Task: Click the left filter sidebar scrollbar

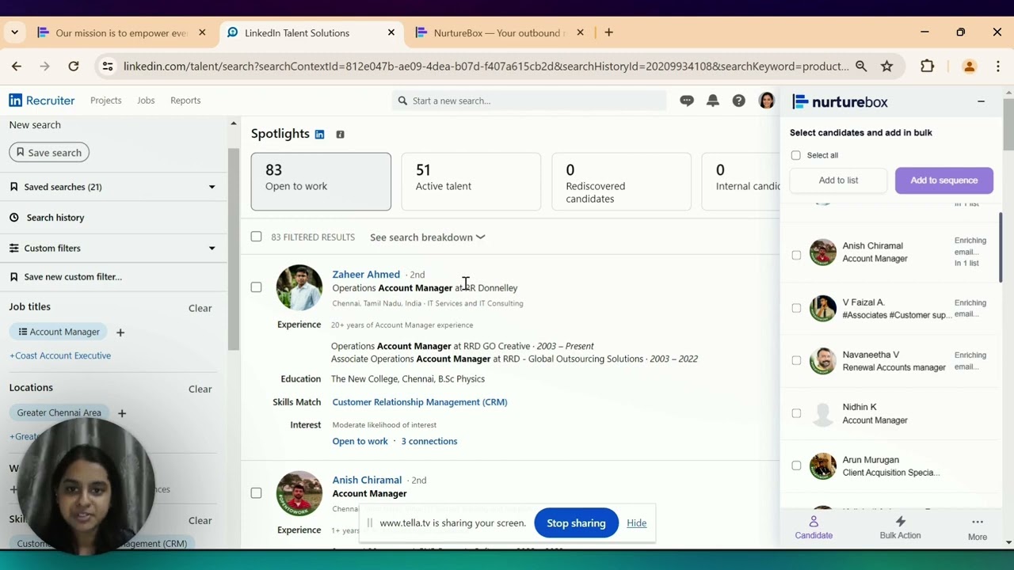Action: 233,249
